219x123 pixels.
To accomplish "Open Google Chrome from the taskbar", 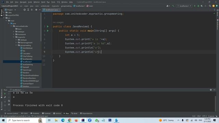I will pos(69,120).
